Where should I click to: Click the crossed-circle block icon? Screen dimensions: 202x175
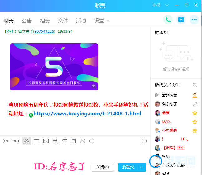83,141
